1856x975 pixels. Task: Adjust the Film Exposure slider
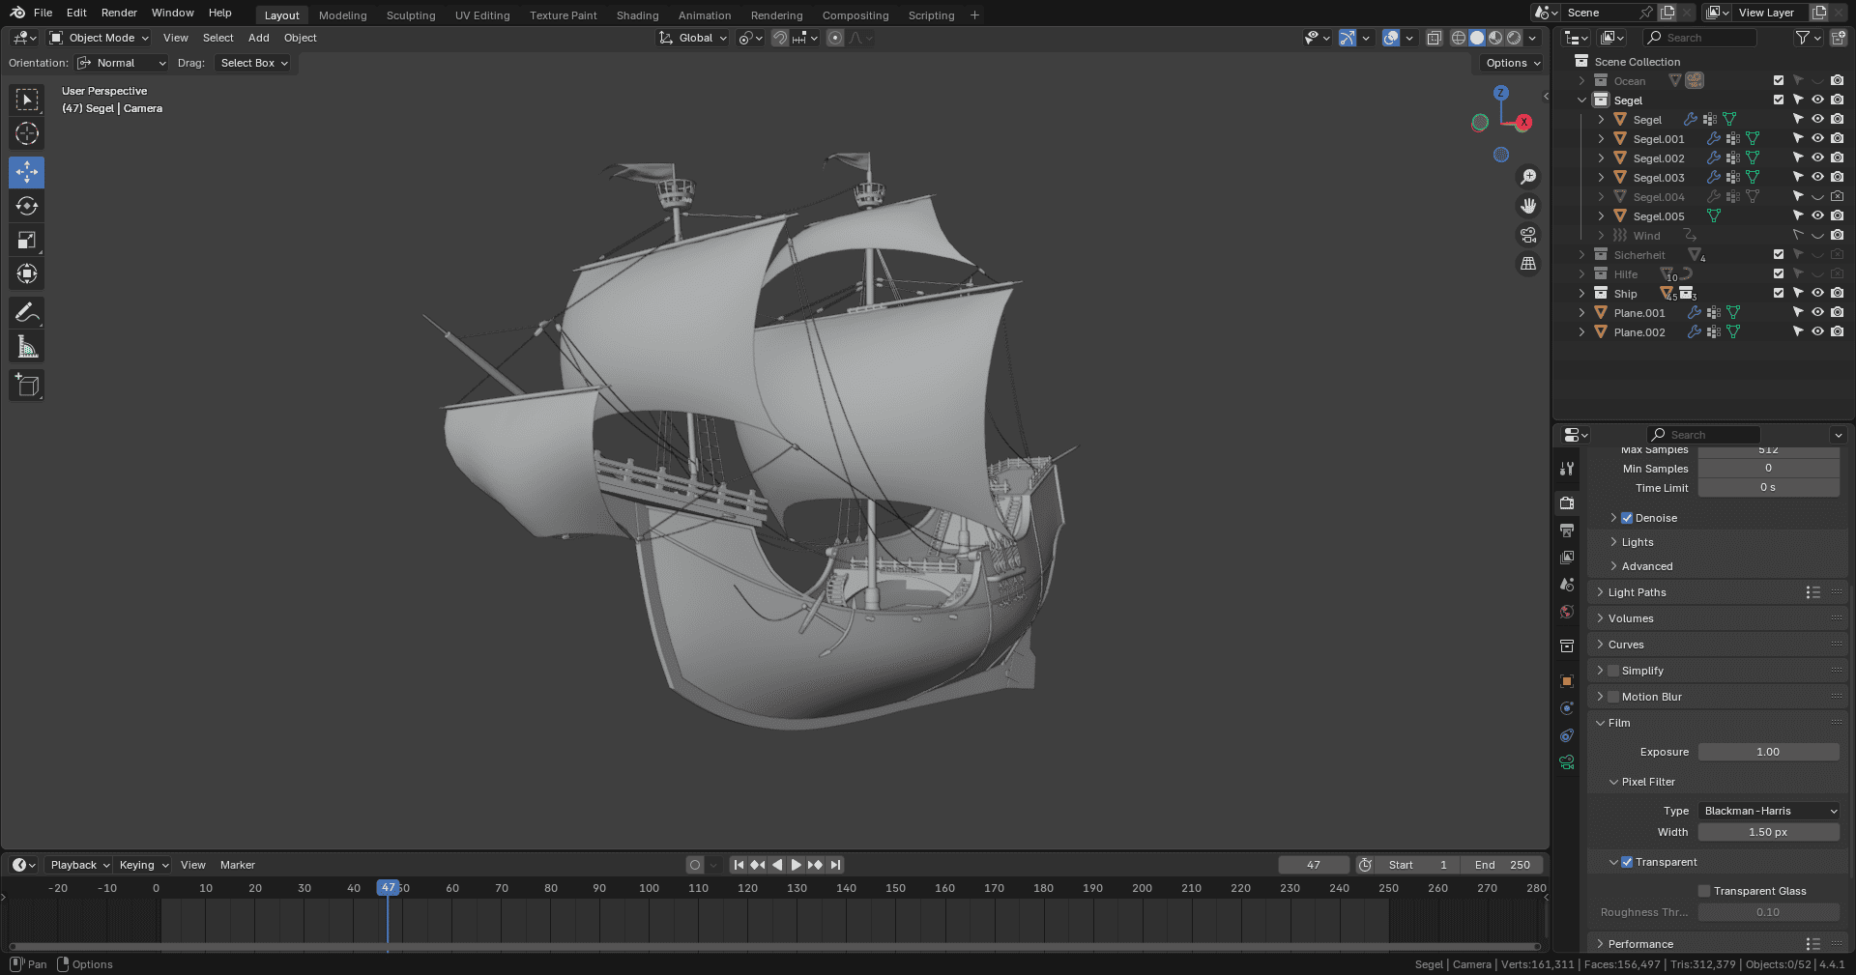pyautogui.click(x=1769, y=752)
